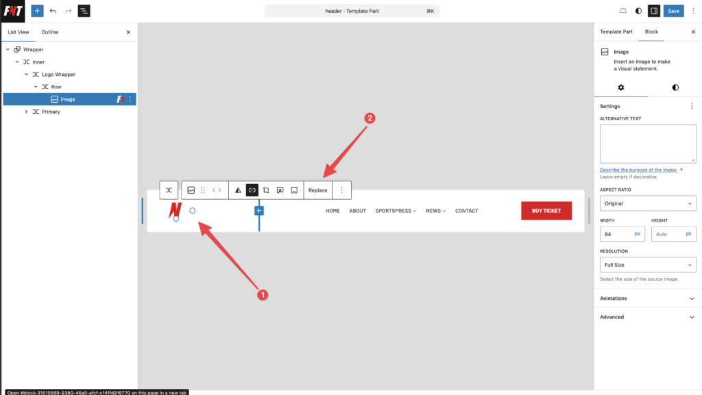Switch to the Outline tab
702x395 pixels.
pos(49,32)
